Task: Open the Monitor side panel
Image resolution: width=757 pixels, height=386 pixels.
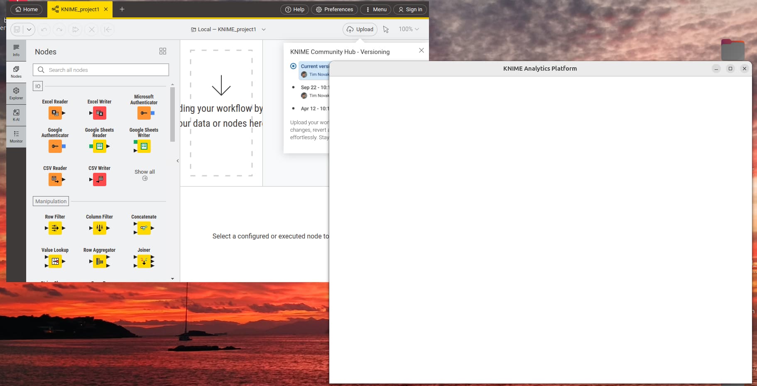Action: (16, 137)
